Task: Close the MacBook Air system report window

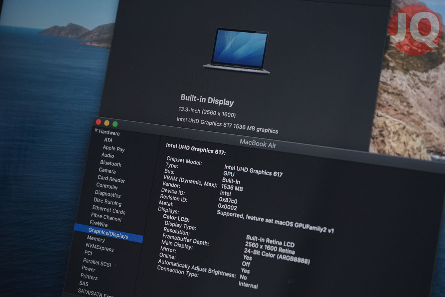Action: pyautogui.click(x=99, y=122)
